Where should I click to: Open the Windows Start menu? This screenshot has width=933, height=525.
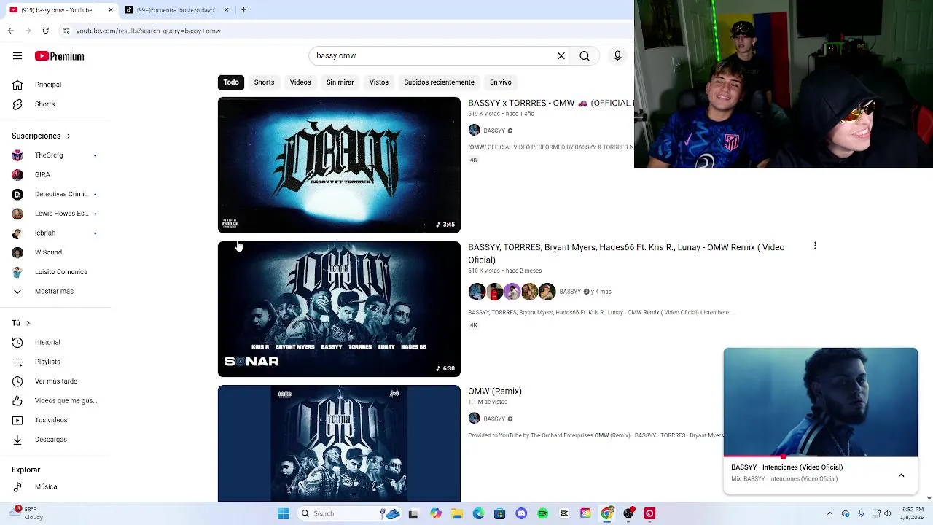tap(284, 513)
